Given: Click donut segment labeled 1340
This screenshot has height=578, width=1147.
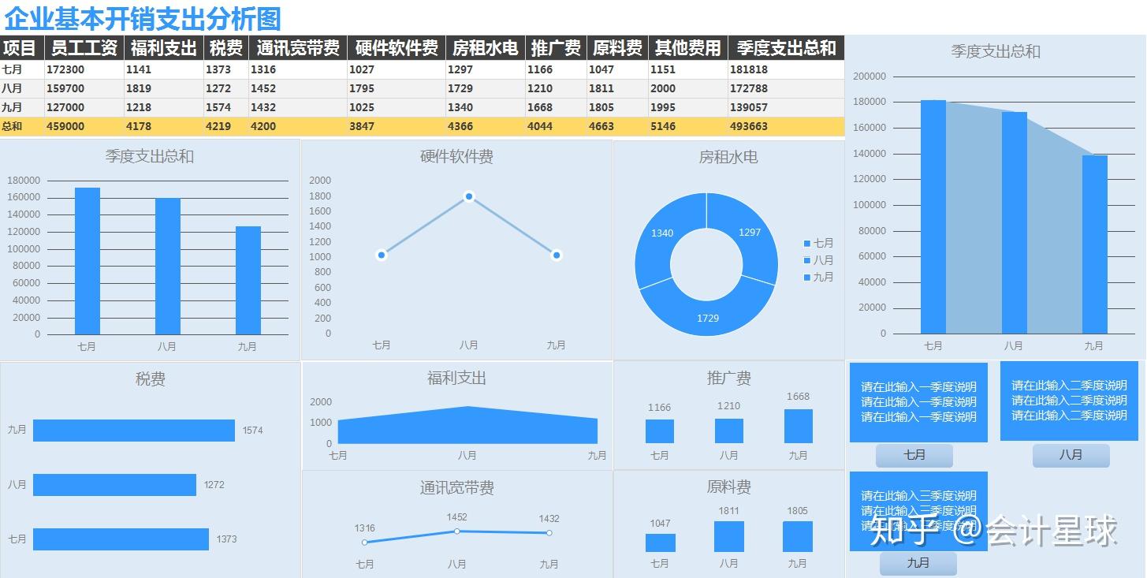Looking at the screenshot, I should (x=662, y=233).
